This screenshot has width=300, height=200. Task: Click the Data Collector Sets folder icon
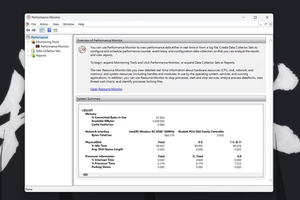click(x=33, y=51)
